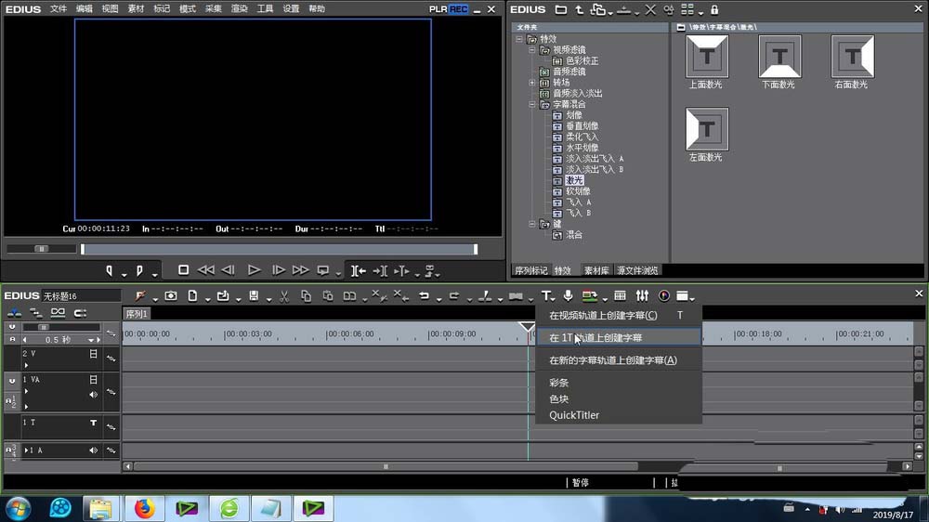Click the microphone voice-over icon
The image size is (929, 522).
[568, 296]
